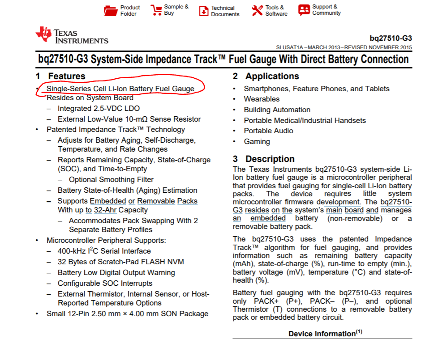Click the Sample & Buy shopping cart icon
Screen dimensions: 434x339
(x=156, y=10)
